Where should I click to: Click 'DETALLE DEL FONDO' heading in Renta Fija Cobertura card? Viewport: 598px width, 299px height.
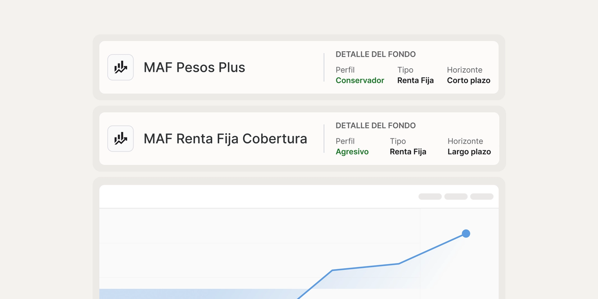click(376, 126)
